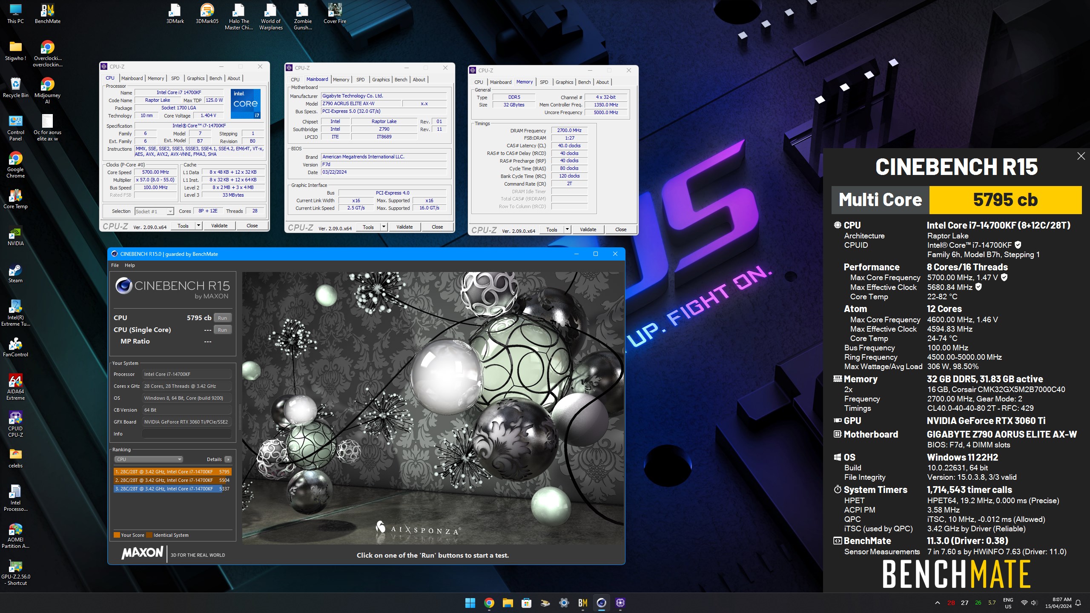Viewport: 1090px width, 613px height.
Task: Launch AOMEI Partition Assistant icon
Action: pos(15,536)
